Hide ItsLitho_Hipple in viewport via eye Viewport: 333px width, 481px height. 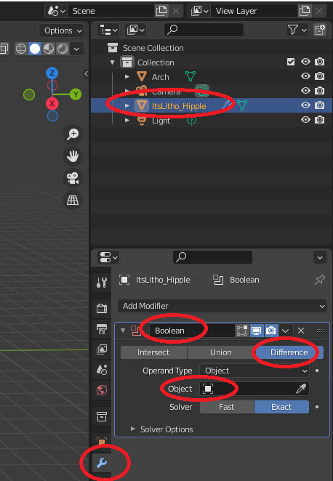305,105
